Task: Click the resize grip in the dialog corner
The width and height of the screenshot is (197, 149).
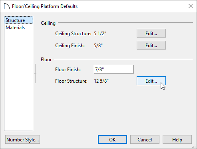Action: click(x=194, y=146)
